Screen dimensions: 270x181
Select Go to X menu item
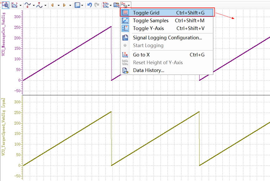pos(167,55)
